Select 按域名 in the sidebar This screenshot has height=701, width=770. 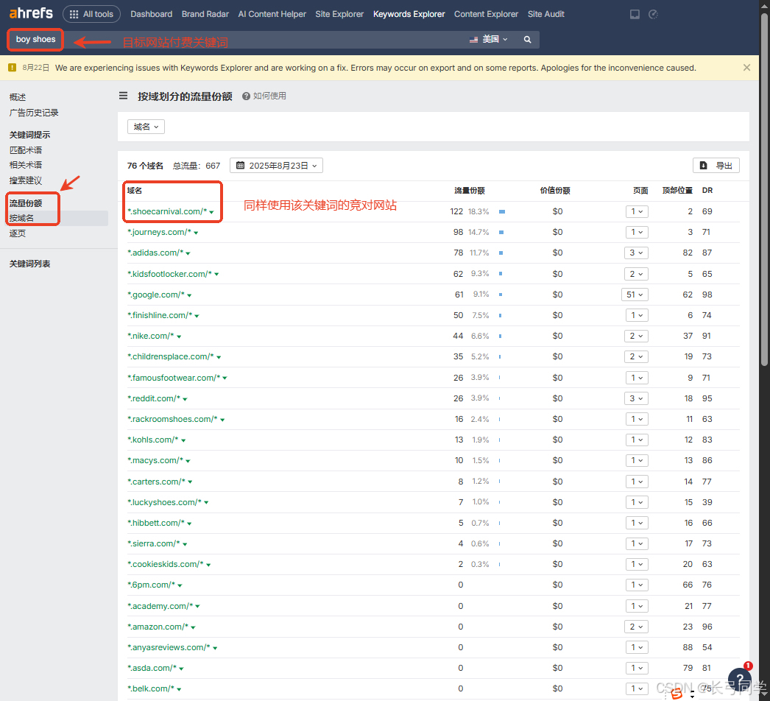point(21,218)
